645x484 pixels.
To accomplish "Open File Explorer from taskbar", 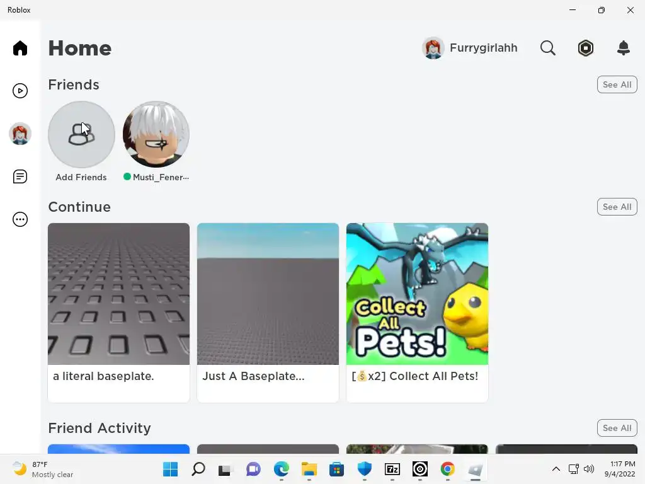I will [x=309, y=469].
